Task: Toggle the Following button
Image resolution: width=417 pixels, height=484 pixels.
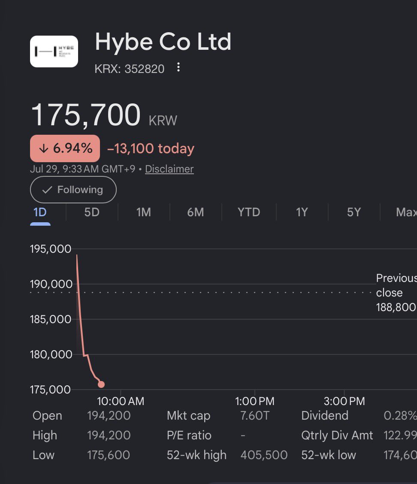Action: [x=73, y=190]
